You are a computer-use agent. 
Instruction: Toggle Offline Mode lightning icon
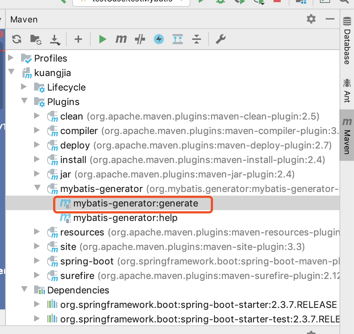pyautogui.click(x=159, y=39)
